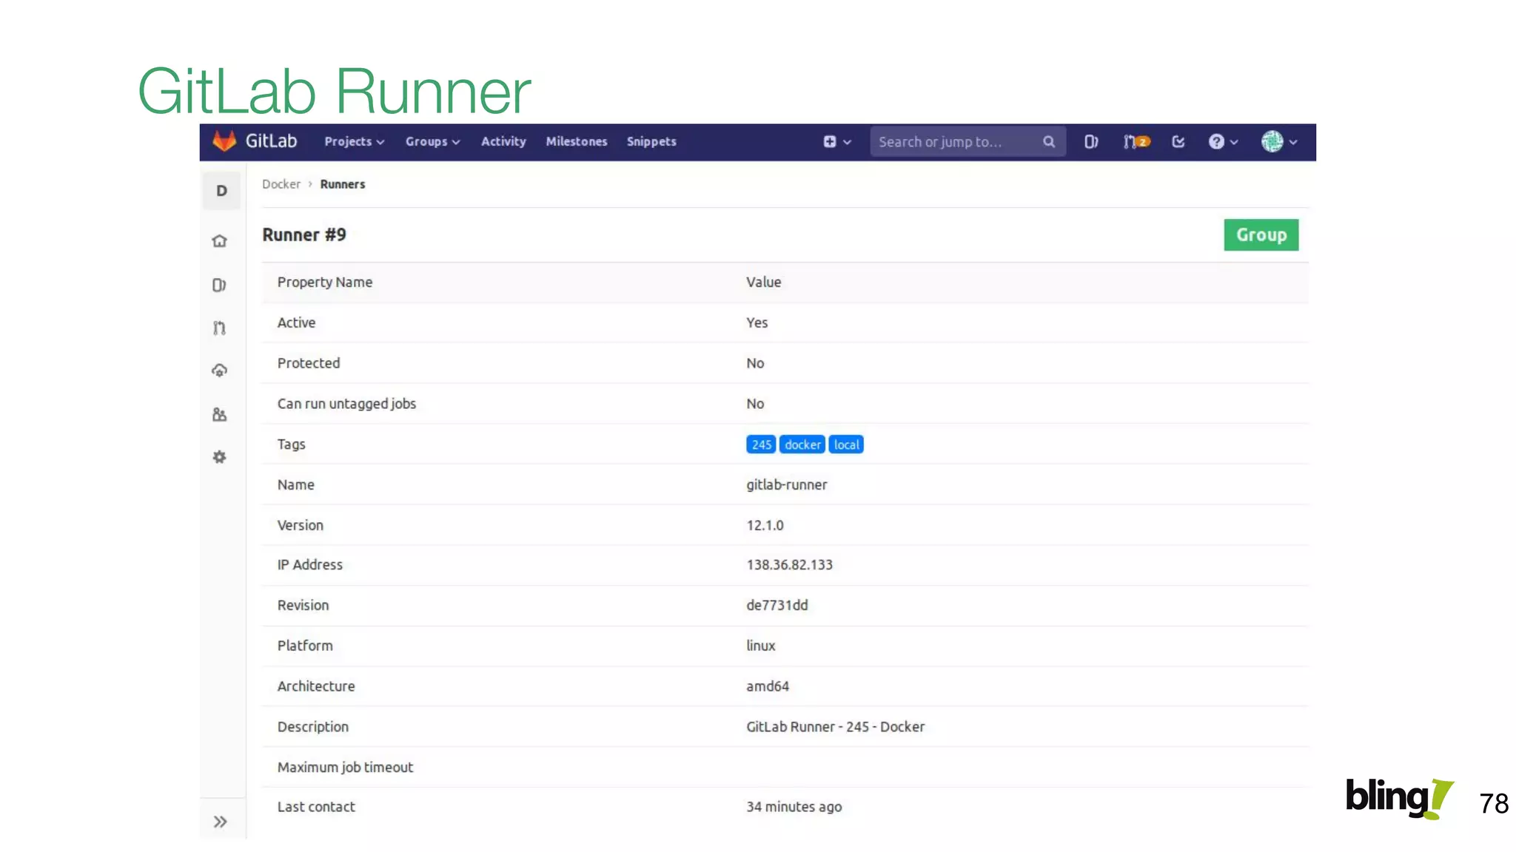Click the Can run untagged jobs label
The image size is (1516, 852).
pos(346,404)
